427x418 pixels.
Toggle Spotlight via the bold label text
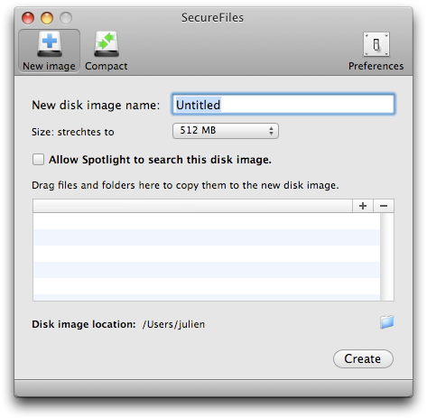tap(160, 160)
